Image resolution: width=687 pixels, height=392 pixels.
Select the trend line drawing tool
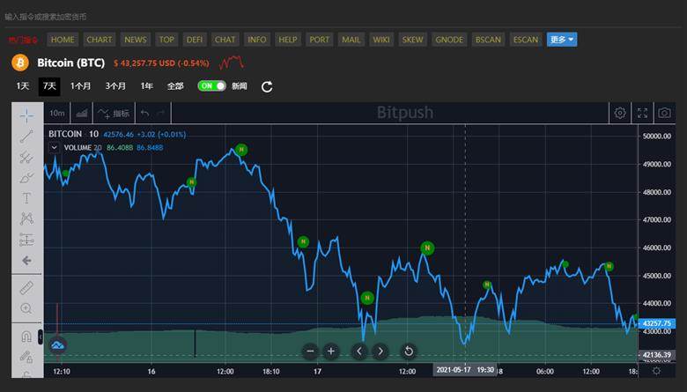pyautogui.click(x=26, y=137)
